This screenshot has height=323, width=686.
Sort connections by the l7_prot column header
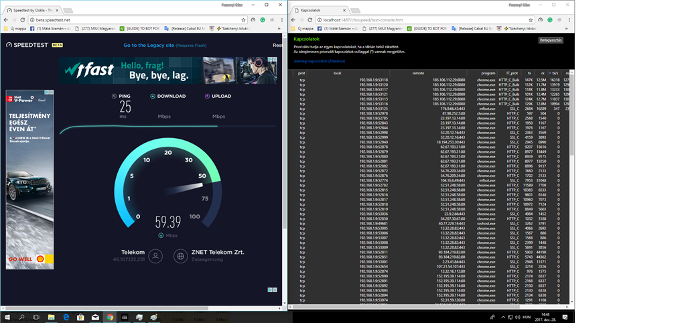point(512,73)
